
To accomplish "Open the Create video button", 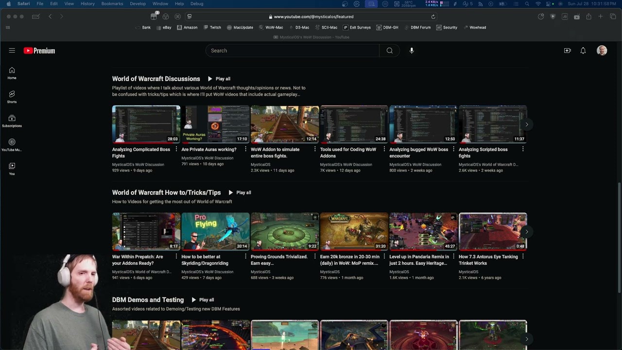I will tap(567, 51).
